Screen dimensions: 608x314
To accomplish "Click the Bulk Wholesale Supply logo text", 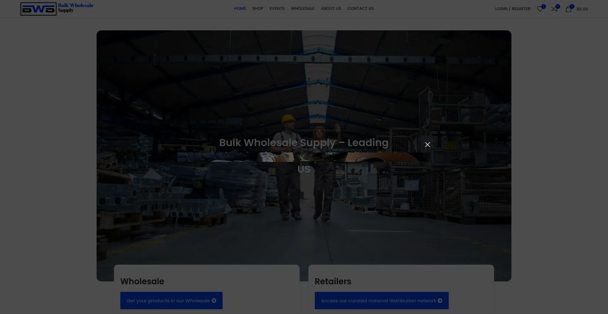I will (x=75, y=8).
